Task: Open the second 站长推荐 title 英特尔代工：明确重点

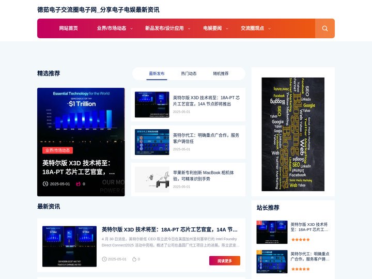Action: pos(310,256)
